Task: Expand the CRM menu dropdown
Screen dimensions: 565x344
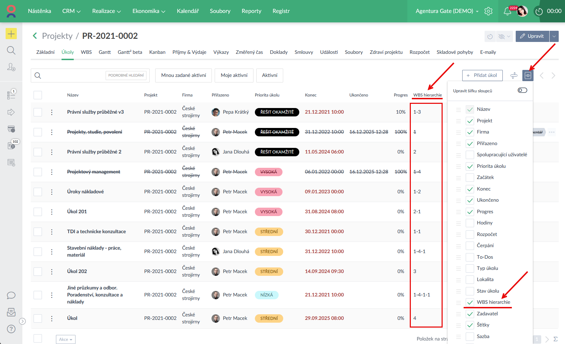Action: click(x=71, y=11)
